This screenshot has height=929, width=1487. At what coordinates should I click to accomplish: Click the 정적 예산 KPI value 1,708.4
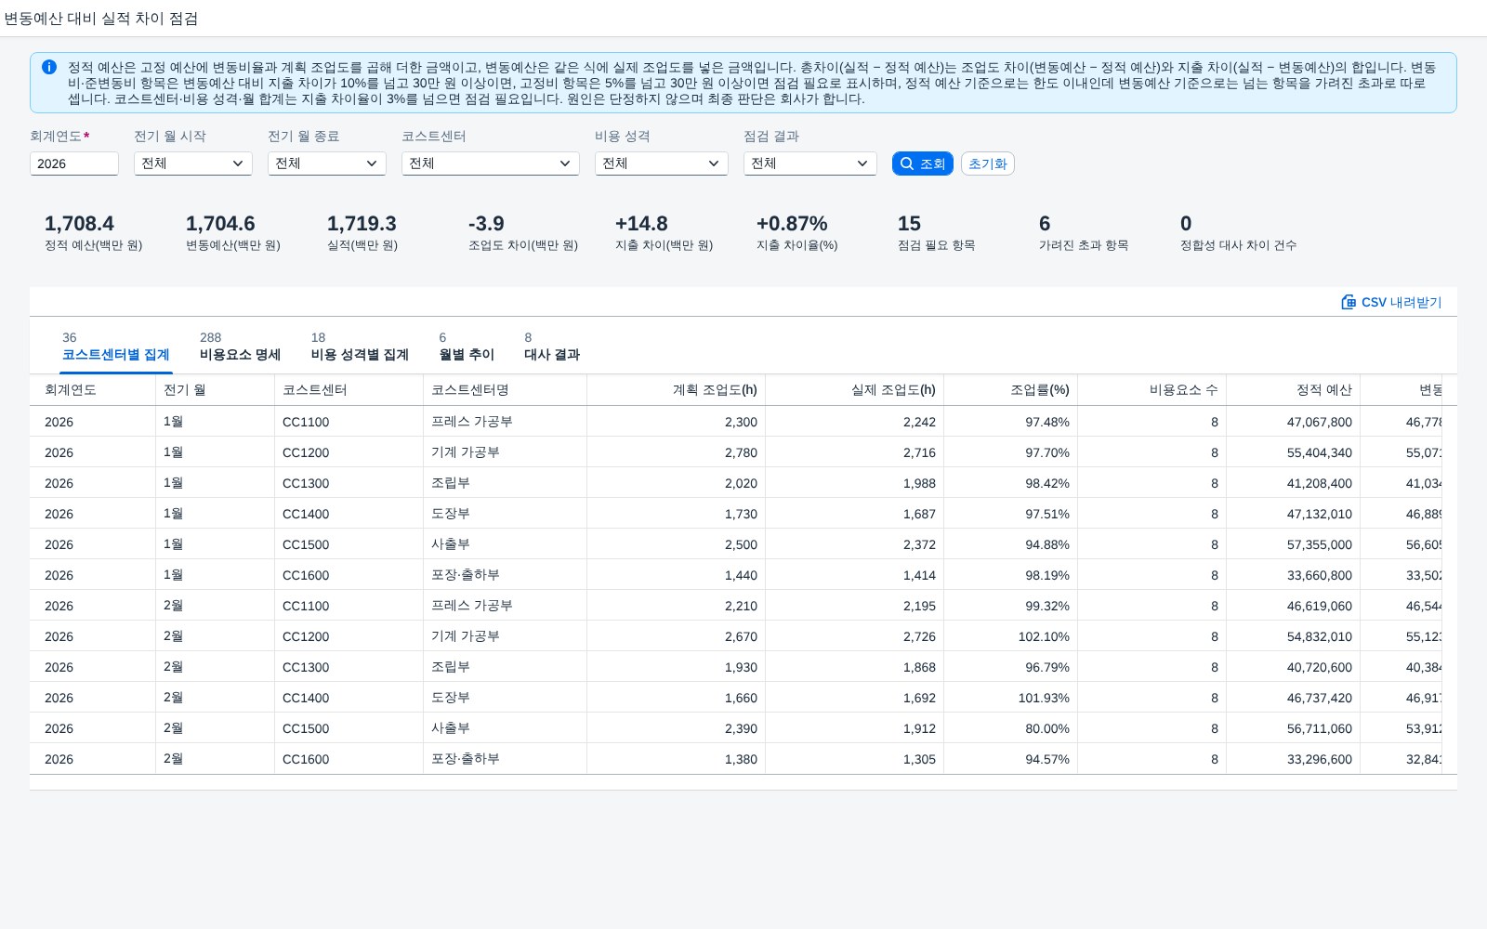[x=79, y=224]
